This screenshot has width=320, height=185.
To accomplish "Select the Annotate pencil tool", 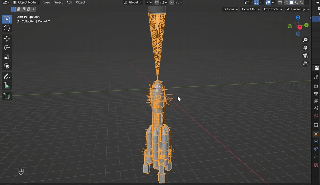I will [7, 77].
